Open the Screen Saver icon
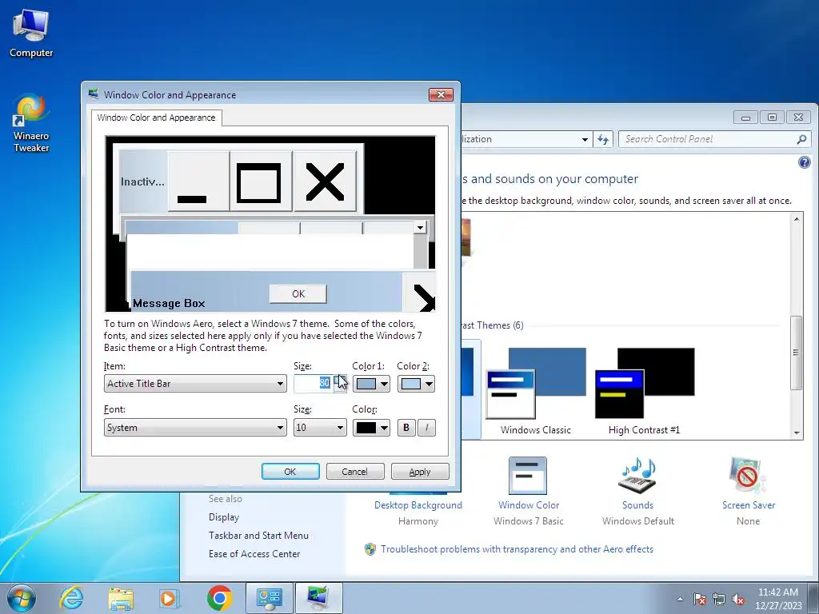Viewport: 819px width, 614px height. tap(748, 476)
